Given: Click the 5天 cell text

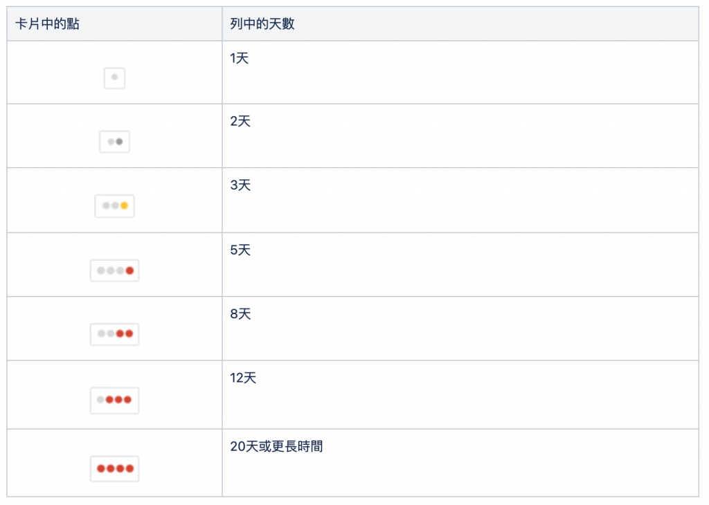Looking at the screenshot, I should coord(240,250).
